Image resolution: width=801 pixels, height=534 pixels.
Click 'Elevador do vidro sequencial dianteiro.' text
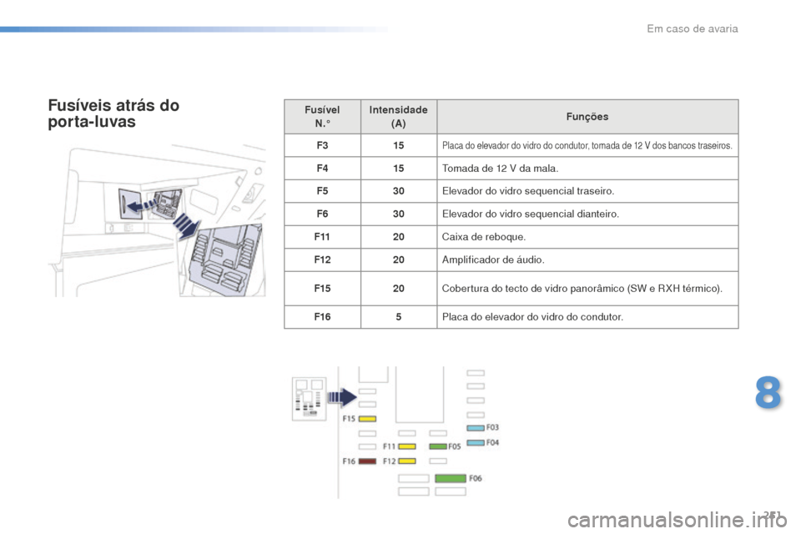coord(531,214)
